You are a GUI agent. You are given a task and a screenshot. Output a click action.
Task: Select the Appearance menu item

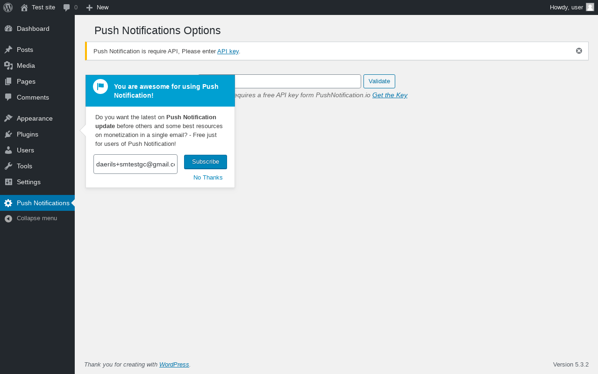point(37,118)
